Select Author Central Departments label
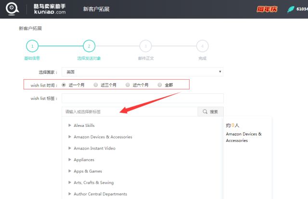308x199 pixels. 101,194
